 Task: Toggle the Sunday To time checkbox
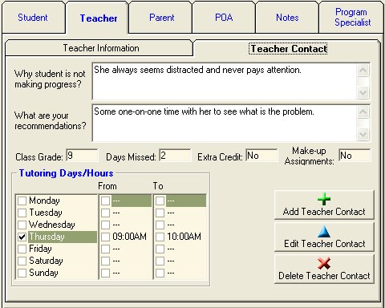click(160, 273)
